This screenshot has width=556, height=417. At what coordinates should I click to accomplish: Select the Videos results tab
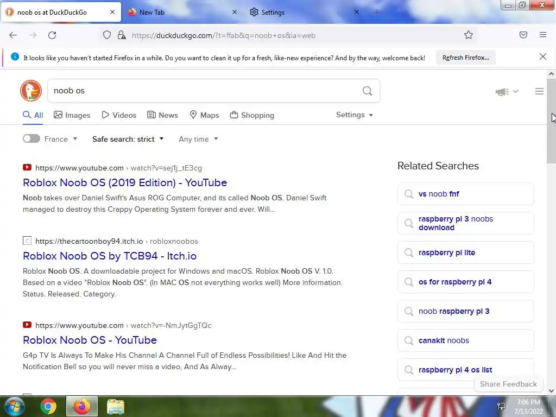(x=119, y=115)
